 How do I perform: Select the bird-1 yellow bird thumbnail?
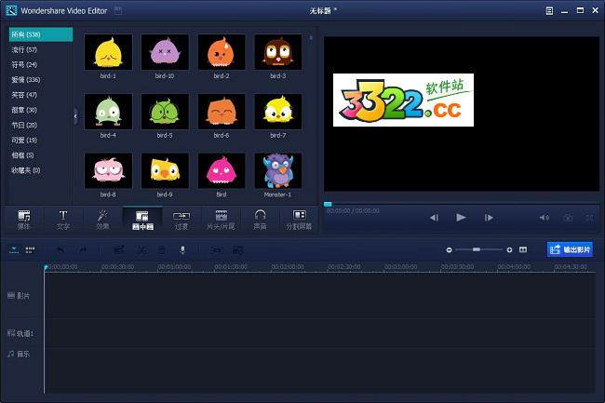coord(108,52)
